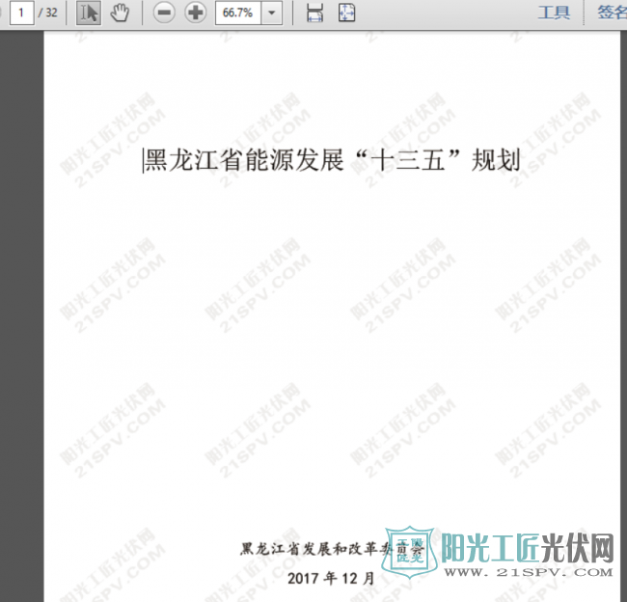This screenshot has width=627, height=602.
Task: Click the 阳光工匠光伏网 logo text
Action: click(528, 548)
